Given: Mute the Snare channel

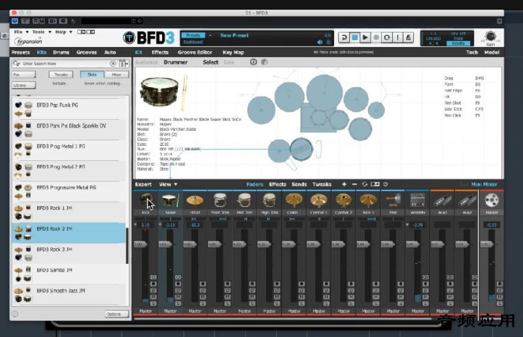Looking at the screenshot, I should click(178, 297).
